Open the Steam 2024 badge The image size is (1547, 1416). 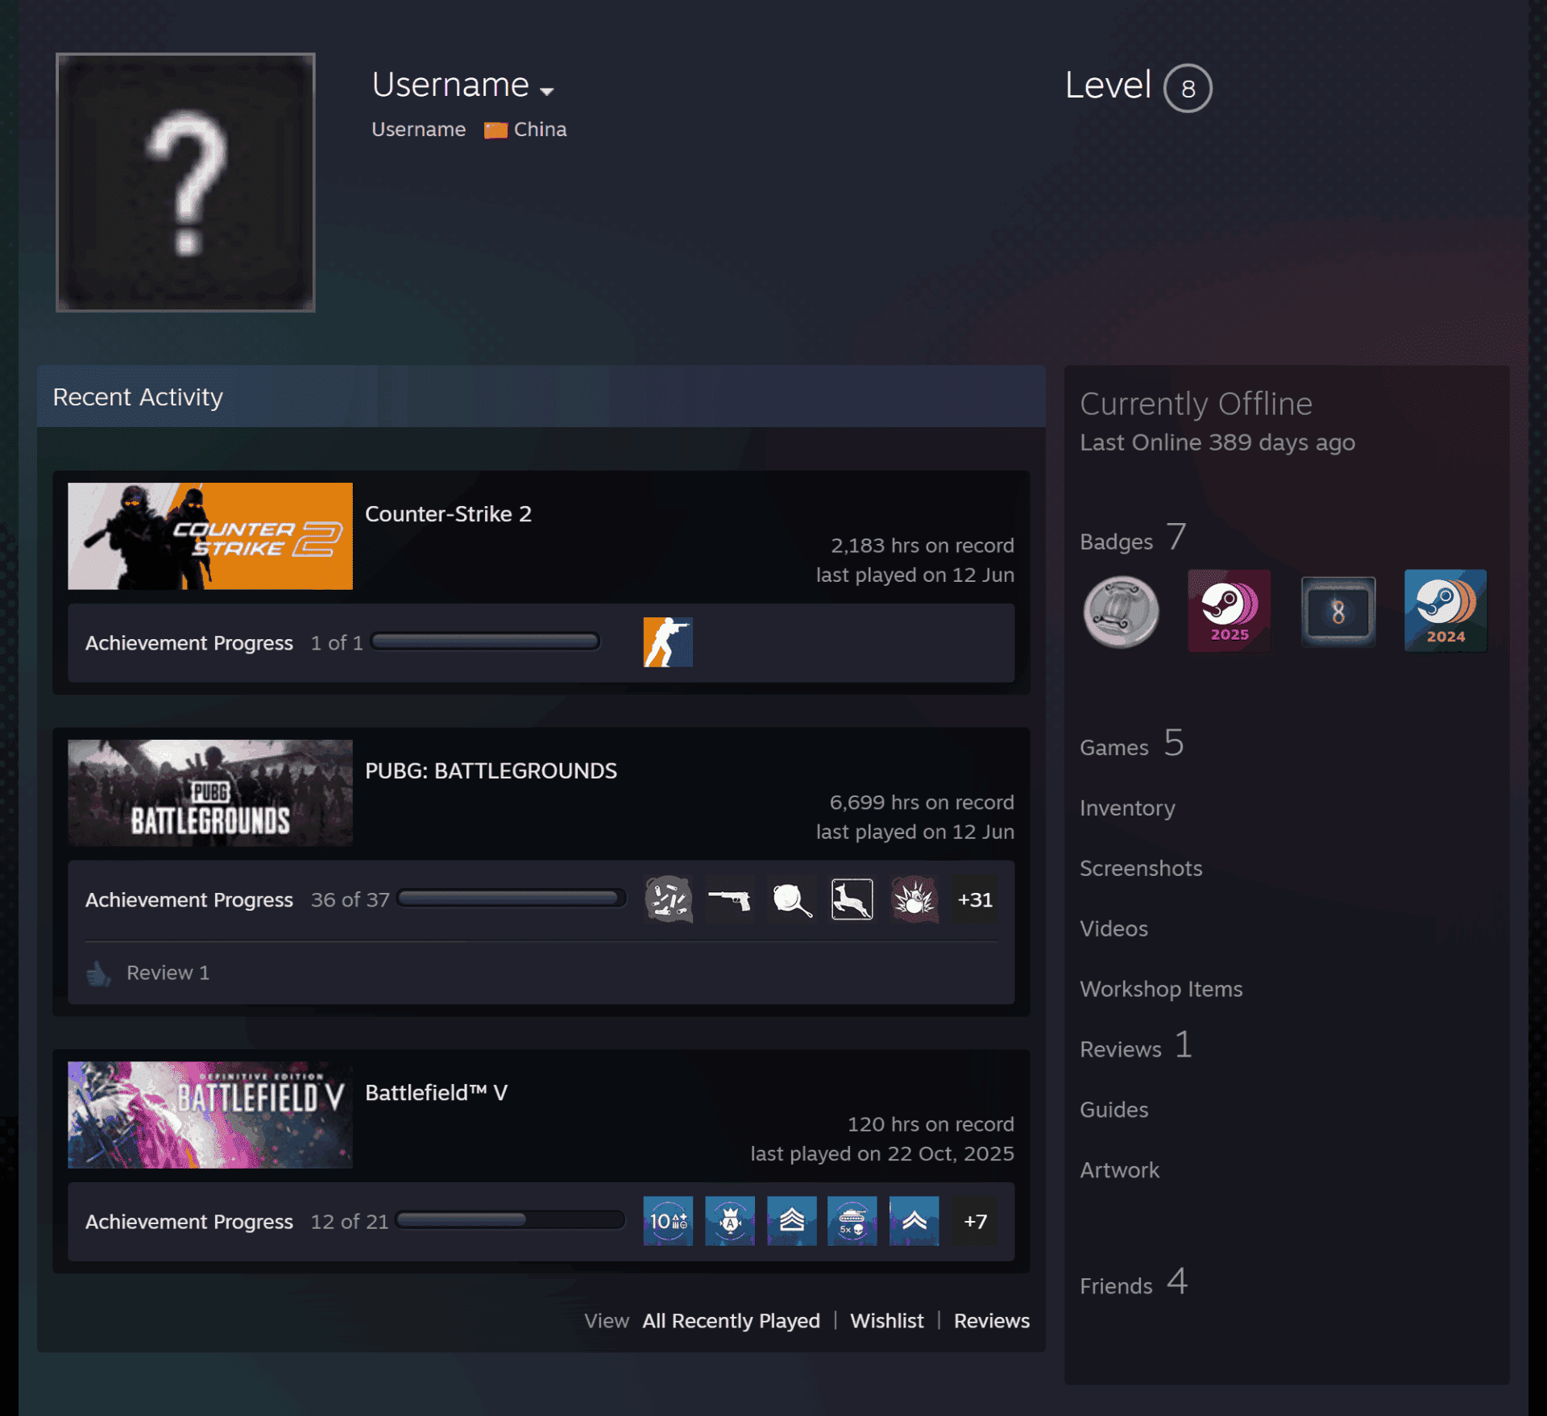pyautogui.click(x=1445, y=611)
